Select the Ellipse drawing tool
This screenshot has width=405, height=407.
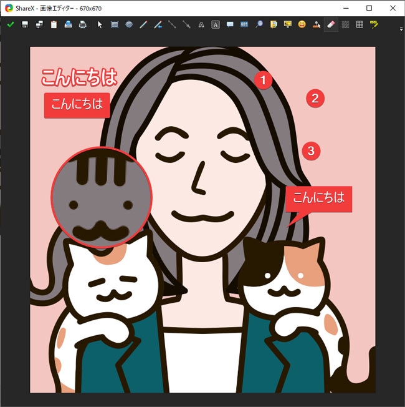coord(129,25)
